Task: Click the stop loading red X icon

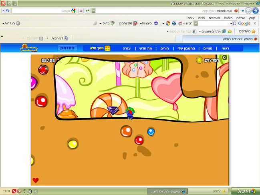Action: coord(81,11)
